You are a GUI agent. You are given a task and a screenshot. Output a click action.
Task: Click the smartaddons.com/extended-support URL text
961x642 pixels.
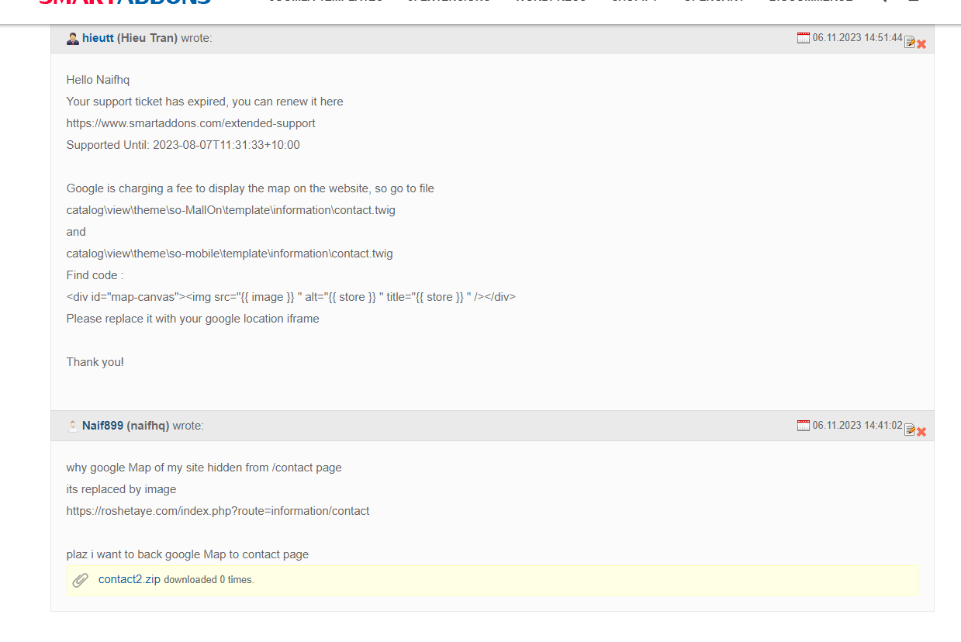(x=191, y=123)
